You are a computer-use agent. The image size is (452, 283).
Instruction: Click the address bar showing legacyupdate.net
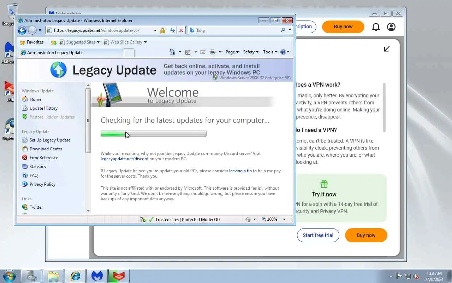point(102,30)
